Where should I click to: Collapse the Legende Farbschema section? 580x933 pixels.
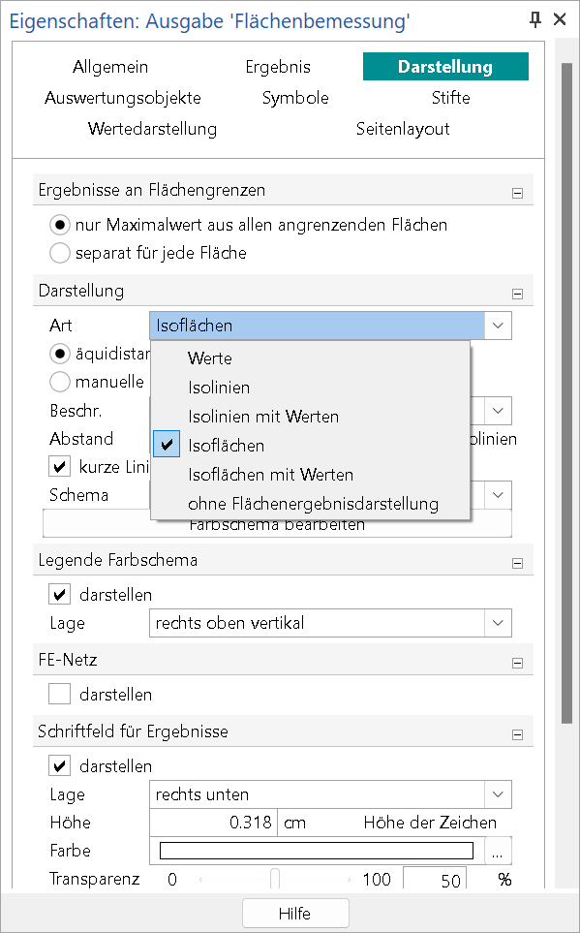(x=517, y=563)
